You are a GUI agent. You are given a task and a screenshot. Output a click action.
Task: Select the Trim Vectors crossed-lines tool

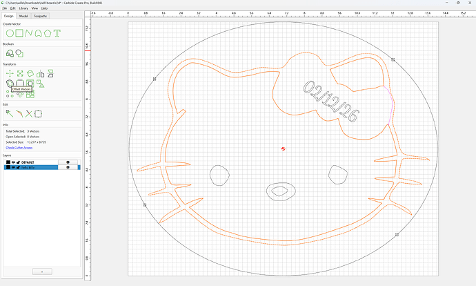click(x=29, y=114)
